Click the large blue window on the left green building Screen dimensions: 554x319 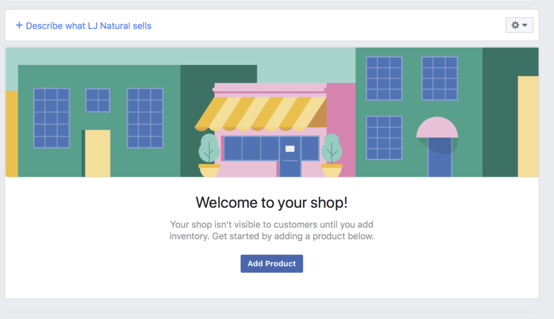51,119
